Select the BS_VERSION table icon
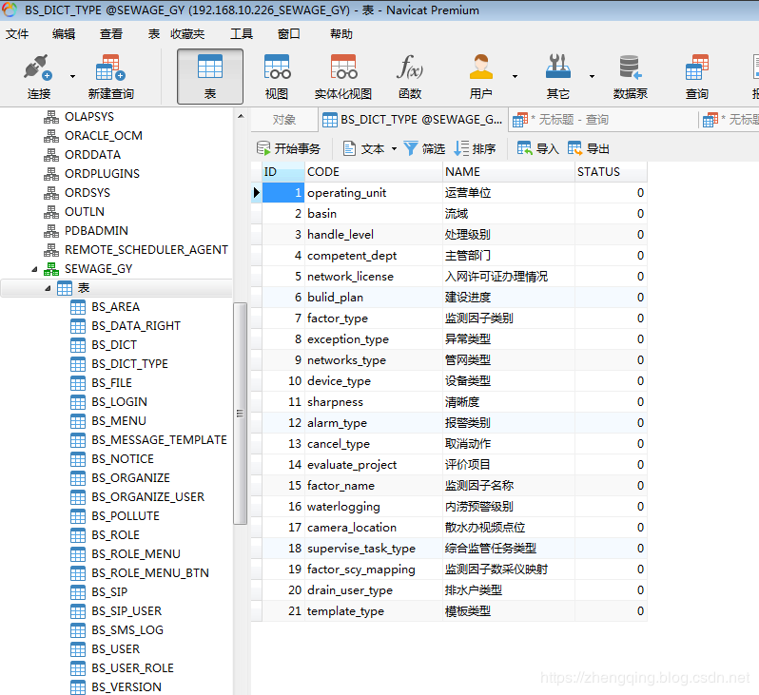The image size is (759, 695). pos(78,687)
